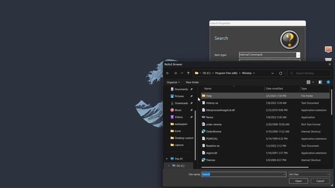This screenshot has width=335, height=188.
Task: Open Item type dropdown in Search Properties
Action: coord(298,55)
